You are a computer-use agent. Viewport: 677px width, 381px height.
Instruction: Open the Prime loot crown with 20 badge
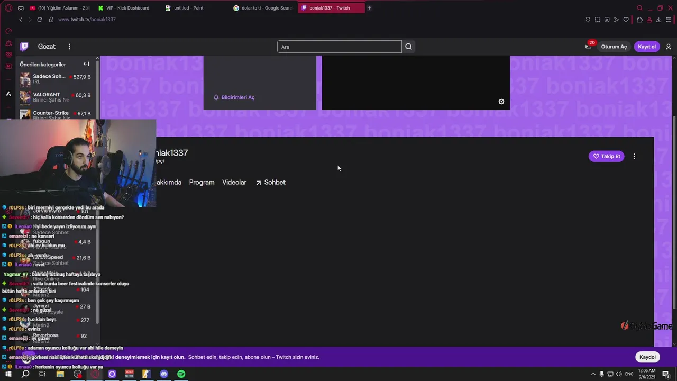tap(589, 46)
